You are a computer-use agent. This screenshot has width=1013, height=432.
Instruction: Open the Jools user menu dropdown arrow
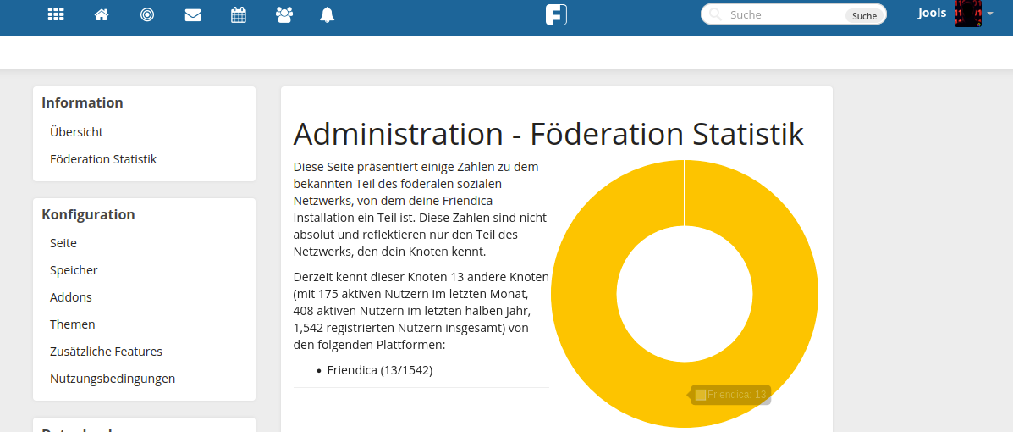[990, 14]
